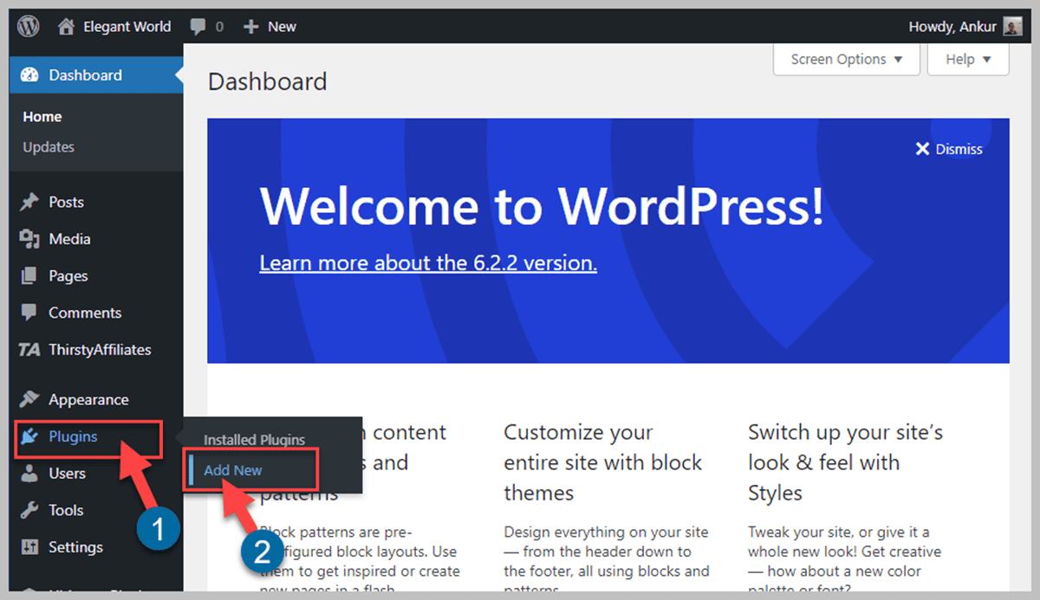The height and width of the screenshot is (600, 1040).
Task: Open the + New admin bar item
Action: pyautogui.click(x=270, y=26)
